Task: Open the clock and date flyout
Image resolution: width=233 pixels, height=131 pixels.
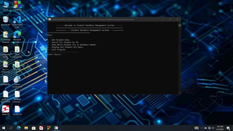Action: (x=220, y=128)
